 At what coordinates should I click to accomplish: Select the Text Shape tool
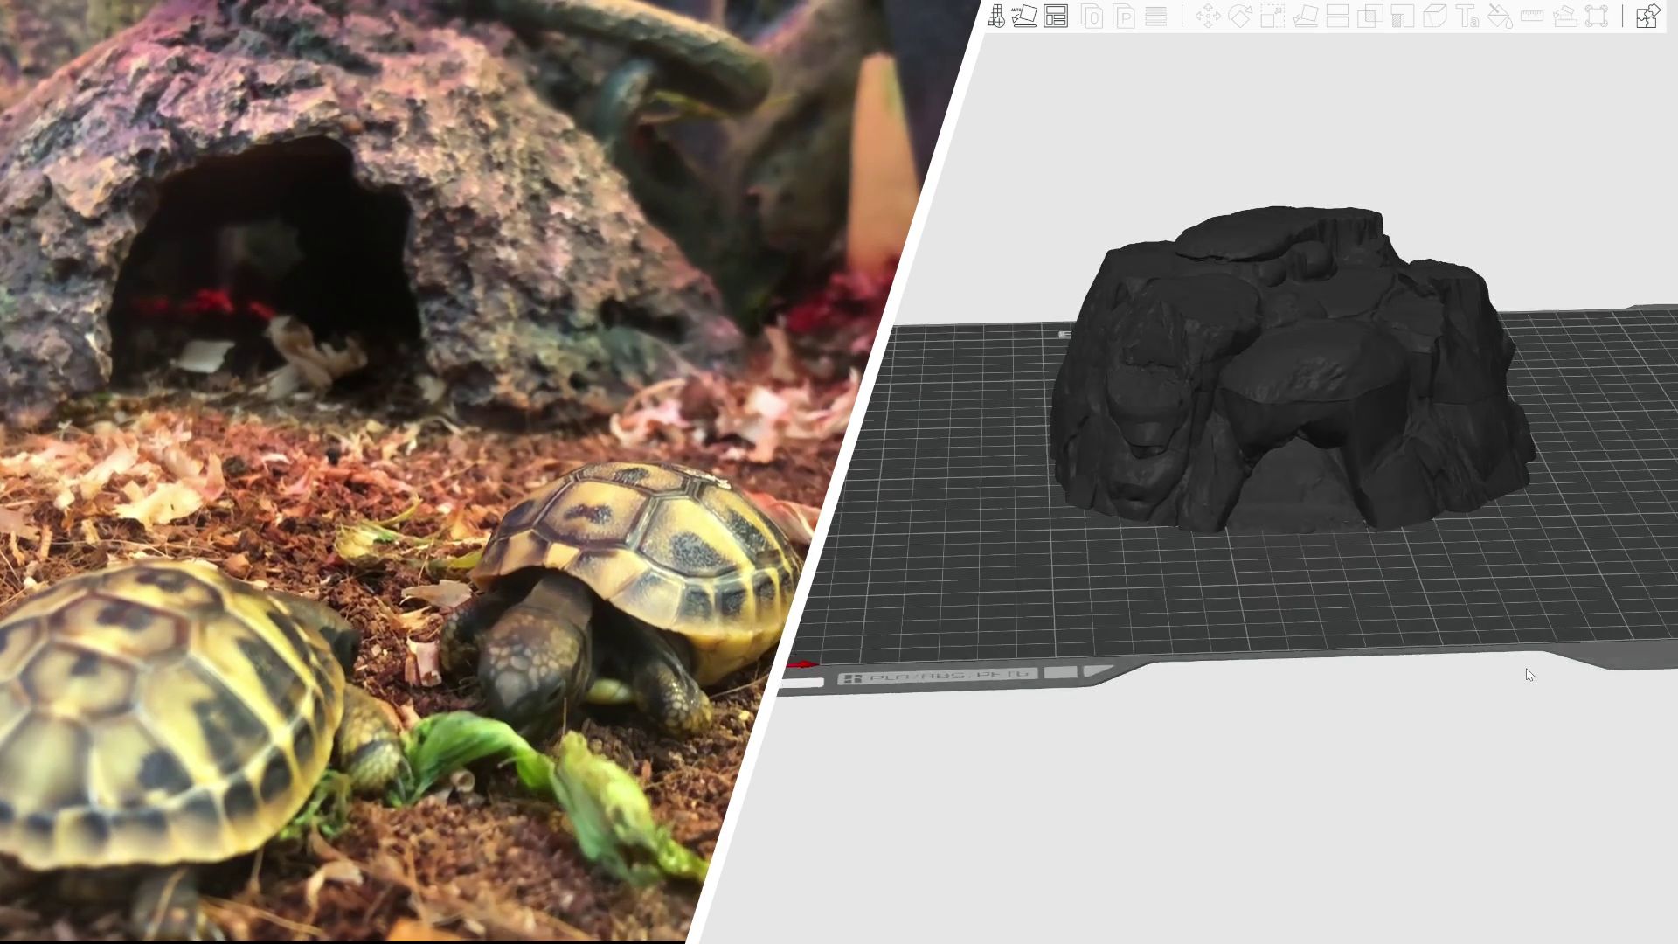[1467, 16]
